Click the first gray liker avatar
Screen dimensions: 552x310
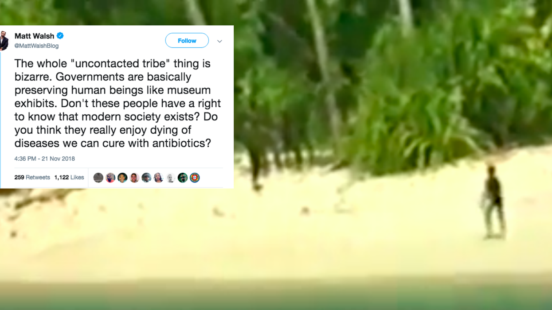tap(98, 178)
